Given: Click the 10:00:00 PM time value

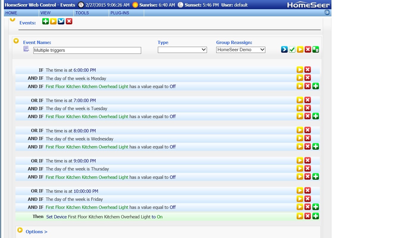Looking at the screenshot, I should pos(86,191).
